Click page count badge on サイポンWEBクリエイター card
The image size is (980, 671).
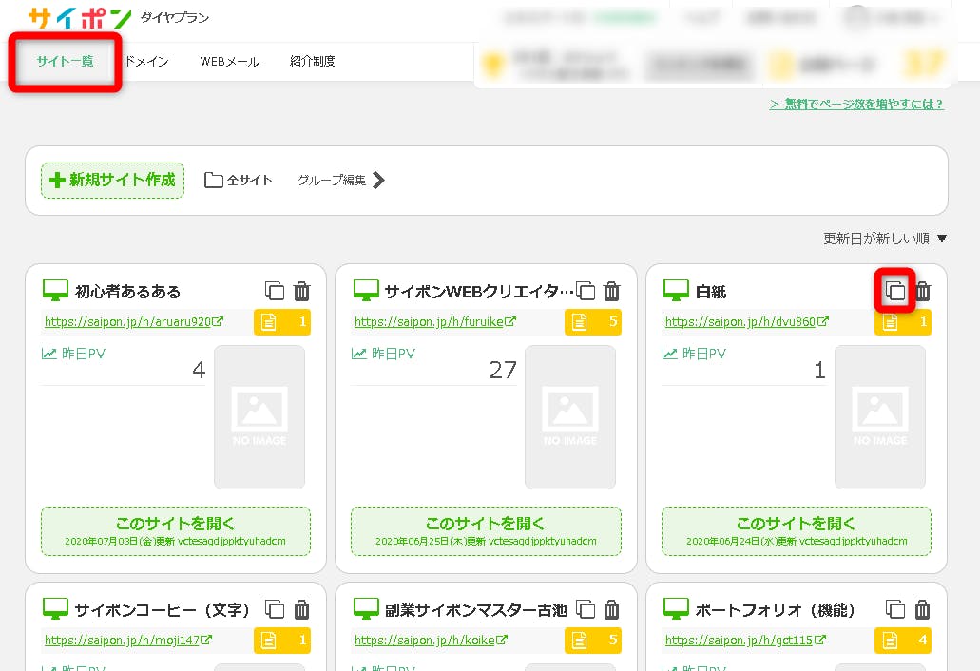point(592,322)
